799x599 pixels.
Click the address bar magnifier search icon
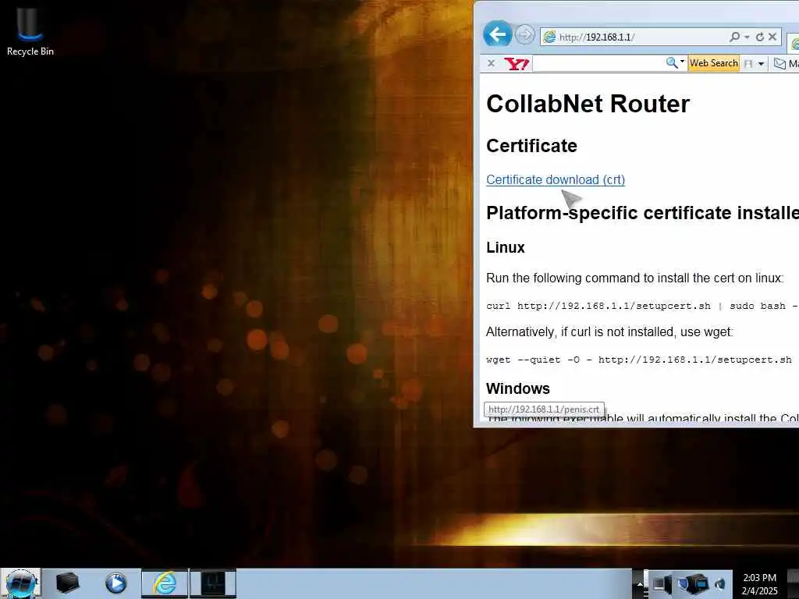tap(735, 37)
